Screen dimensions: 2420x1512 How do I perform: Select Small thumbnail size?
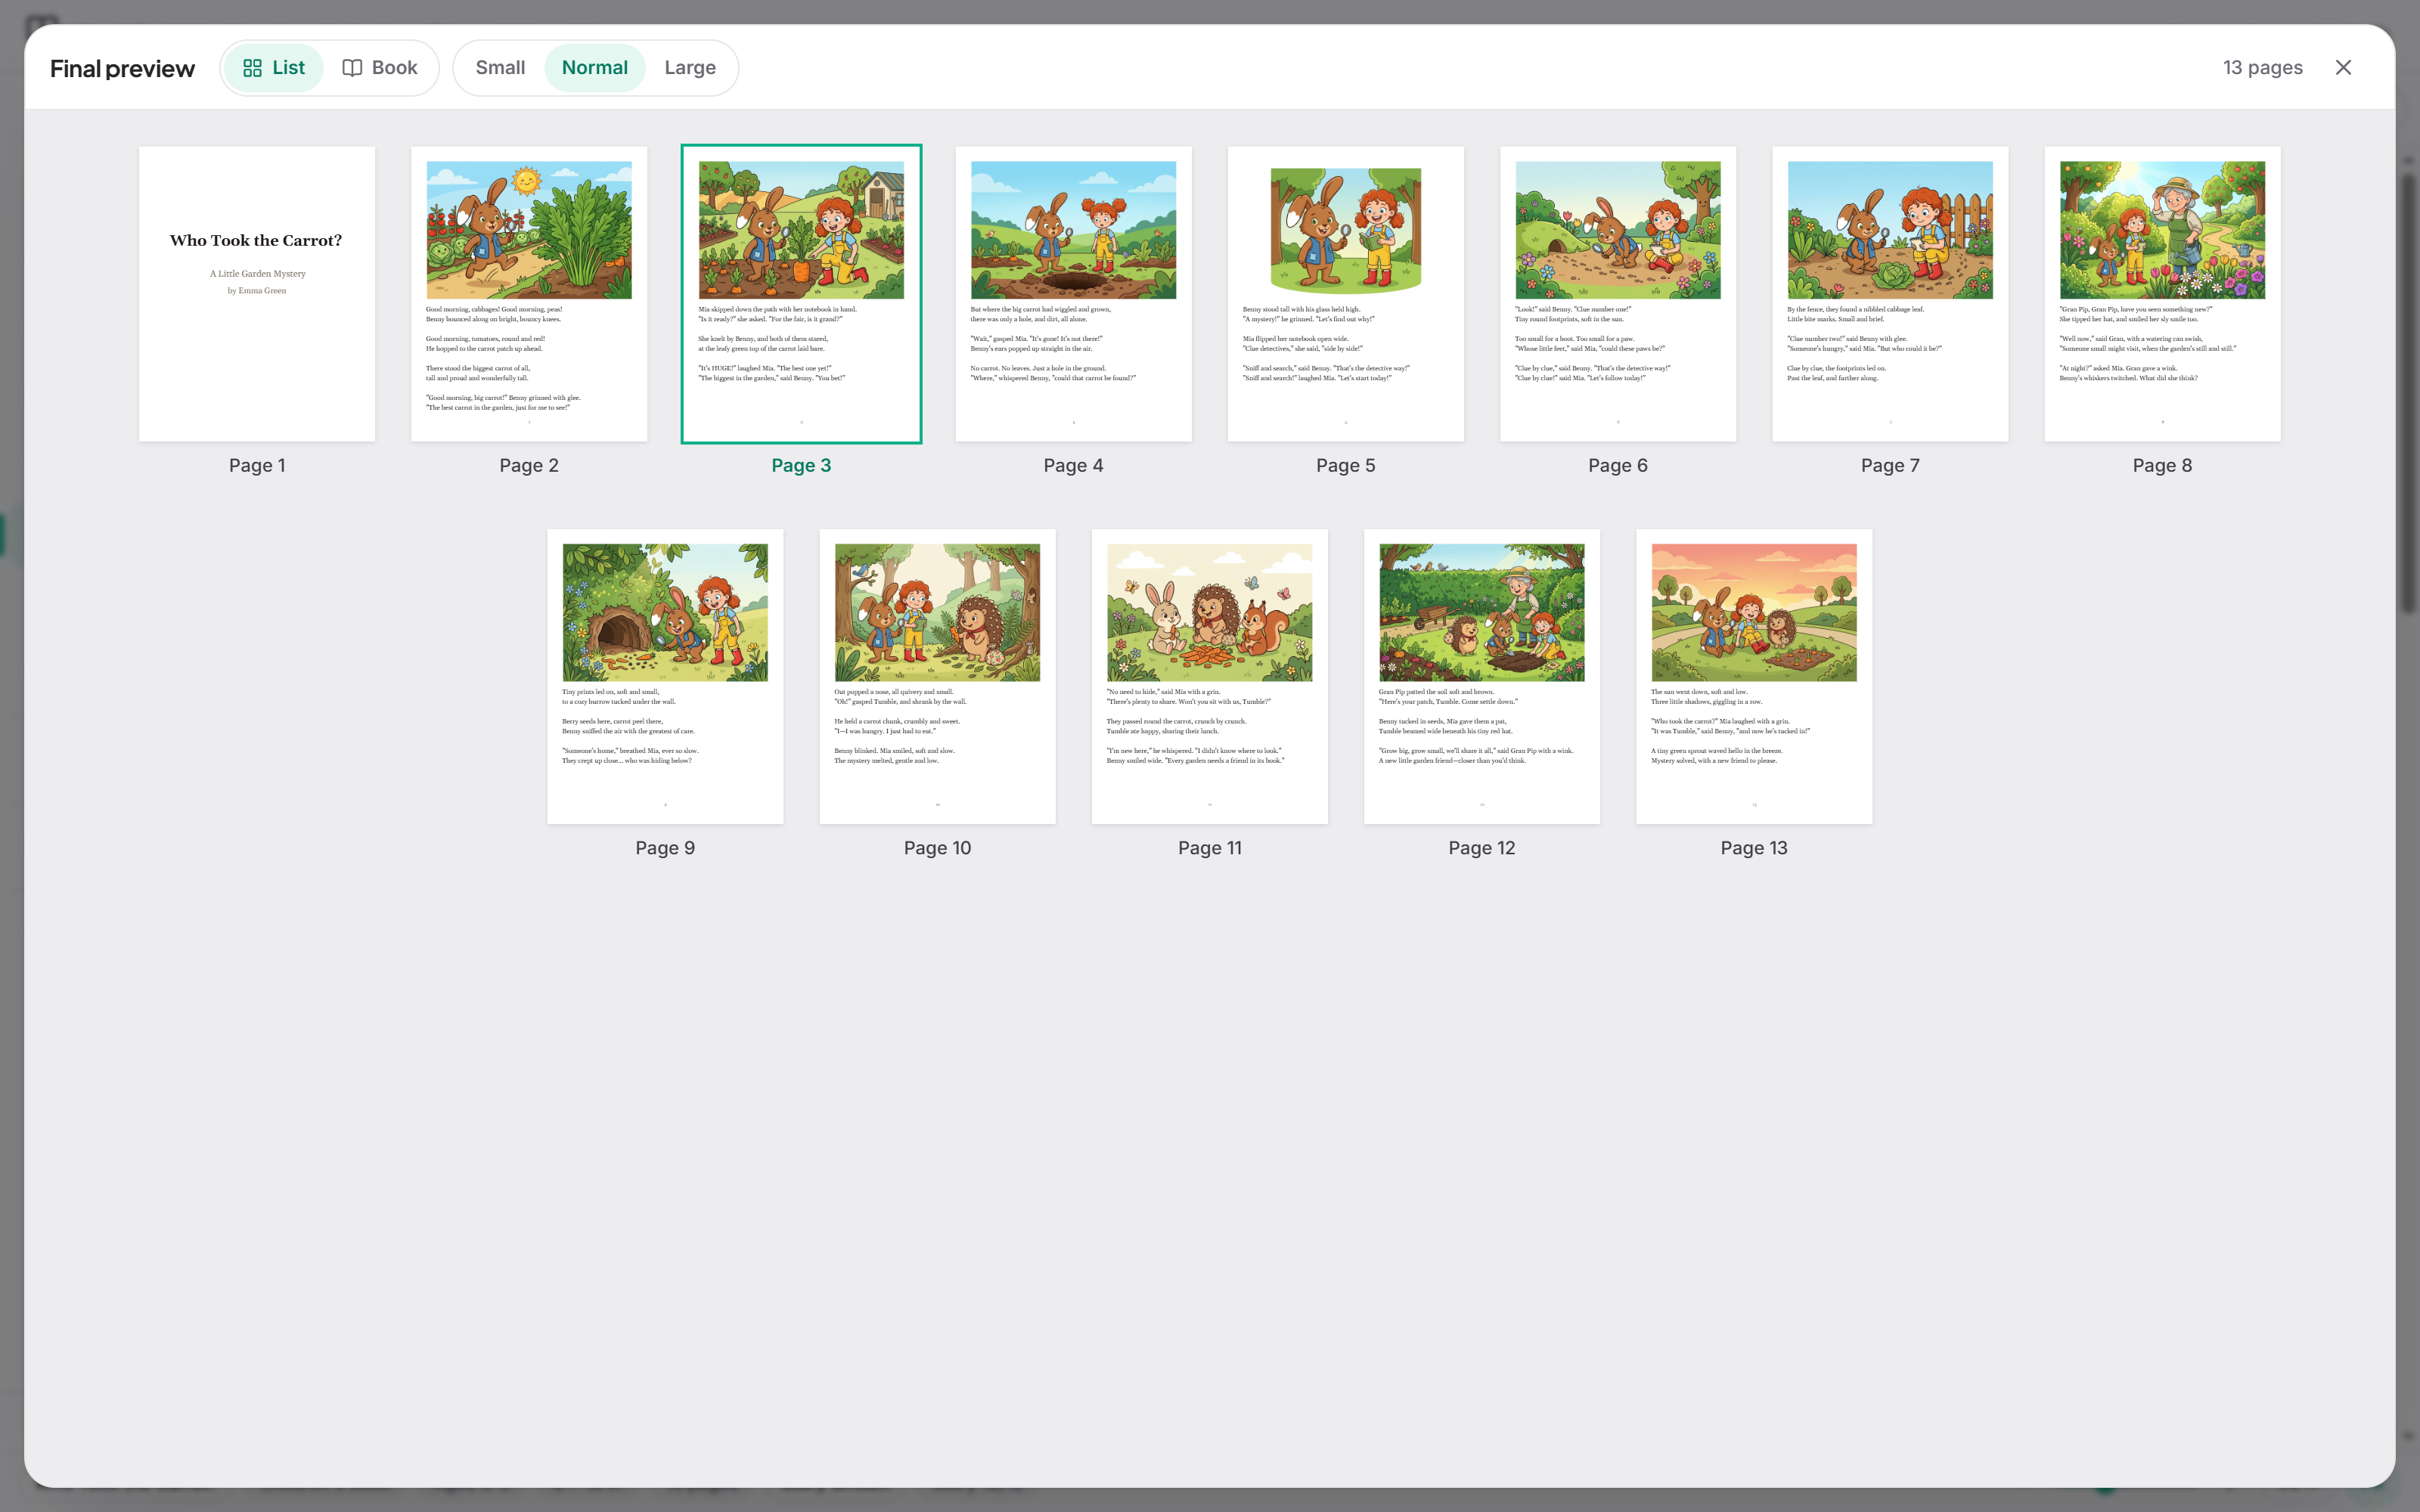(x=500, y=68)
